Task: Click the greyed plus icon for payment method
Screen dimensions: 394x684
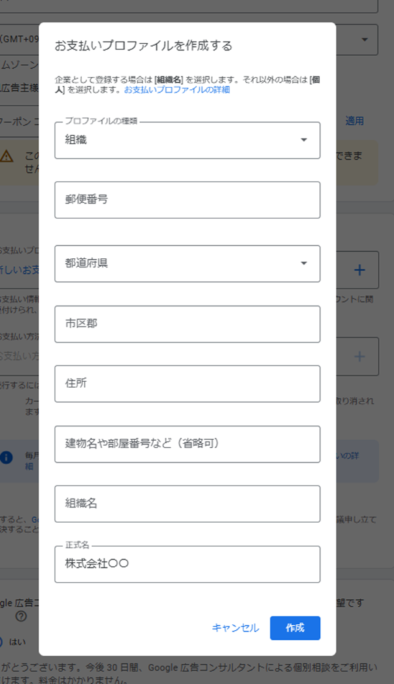Action: (x=359, y=357)
